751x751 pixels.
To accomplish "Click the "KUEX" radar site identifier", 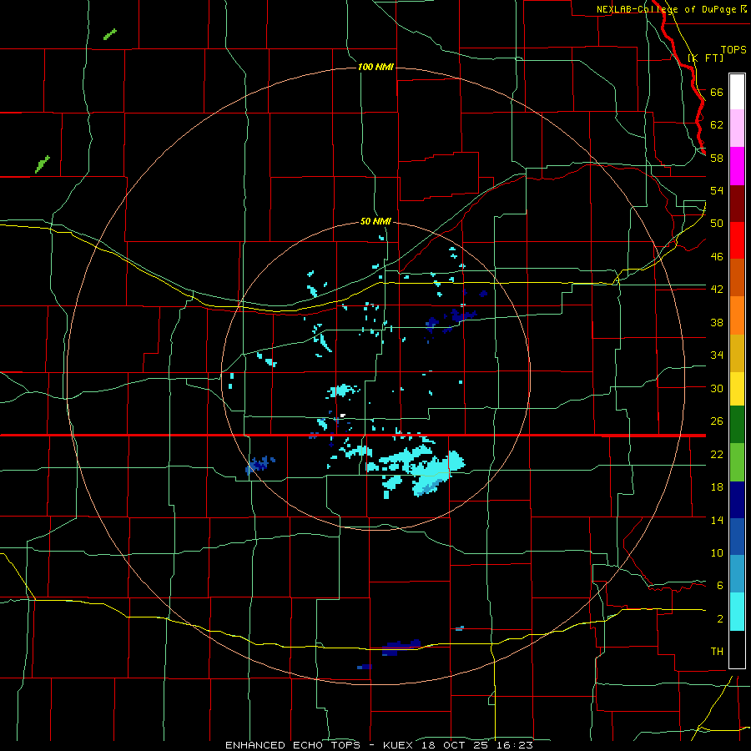I will (400, 745).
